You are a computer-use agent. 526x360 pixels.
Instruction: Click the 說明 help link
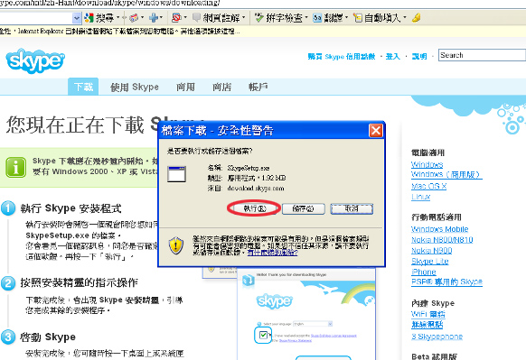click(419, 57)
